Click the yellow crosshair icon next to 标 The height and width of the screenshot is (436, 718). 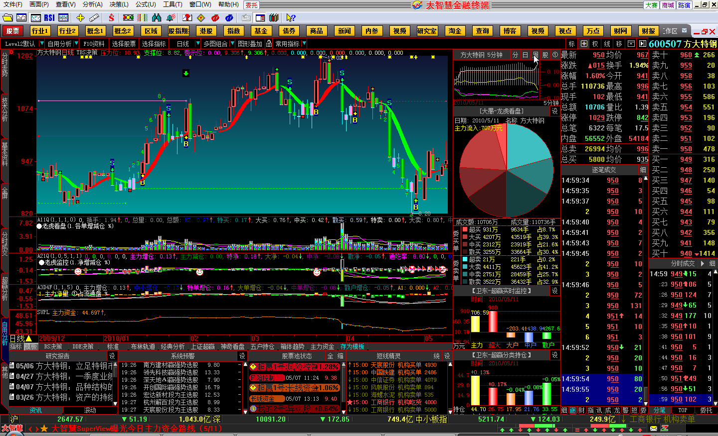tap(584, 44)
